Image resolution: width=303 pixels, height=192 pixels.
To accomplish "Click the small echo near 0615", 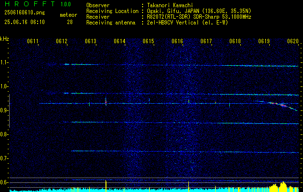I will pos(149,100).
